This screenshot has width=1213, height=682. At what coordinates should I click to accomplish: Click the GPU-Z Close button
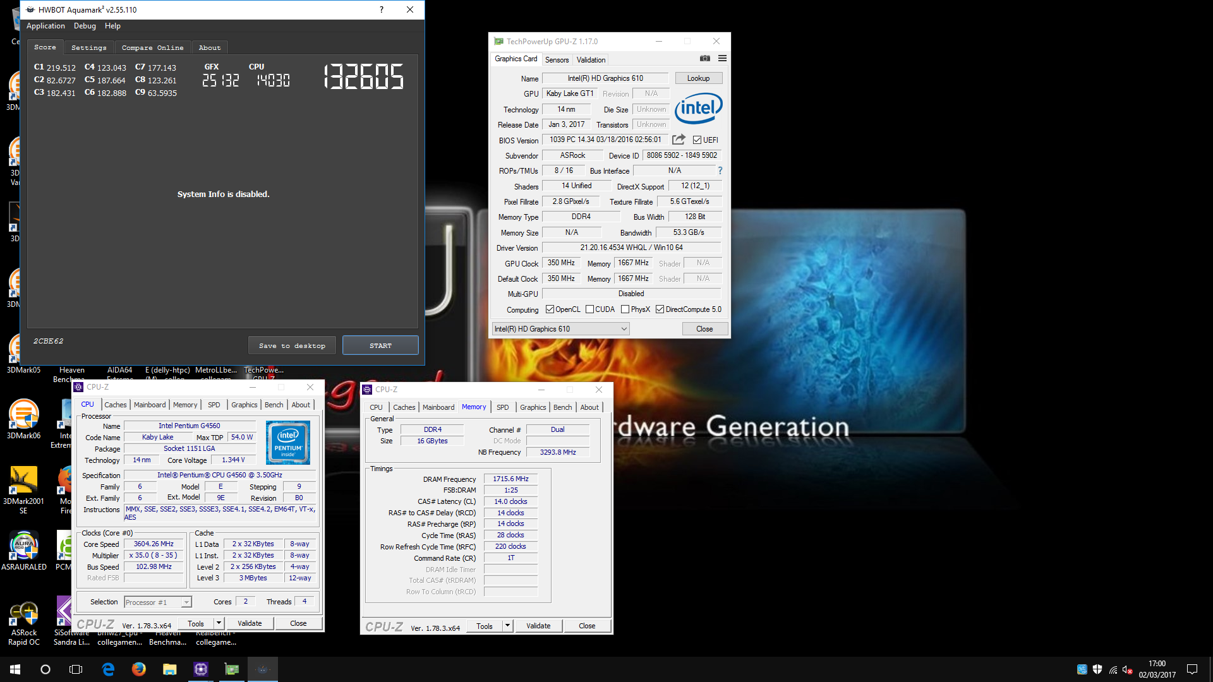click(x=704, y=329)
